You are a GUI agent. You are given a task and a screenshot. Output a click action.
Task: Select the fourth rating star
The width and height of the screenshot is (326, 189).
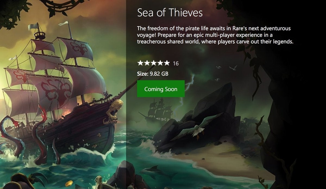[x=160, y=63]
